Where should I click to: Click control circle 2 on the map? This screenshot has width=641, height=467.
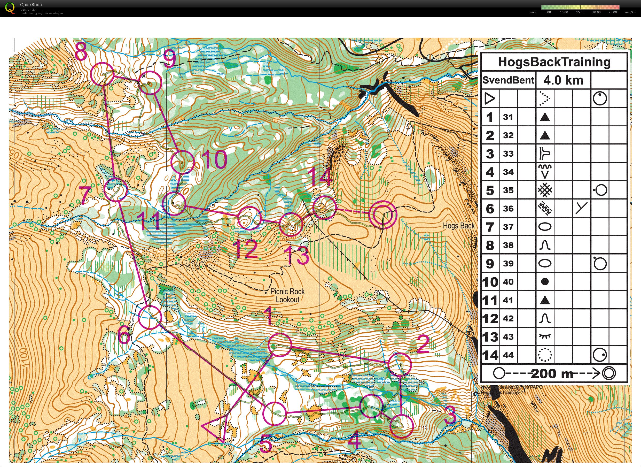click(x=400, y=364)
